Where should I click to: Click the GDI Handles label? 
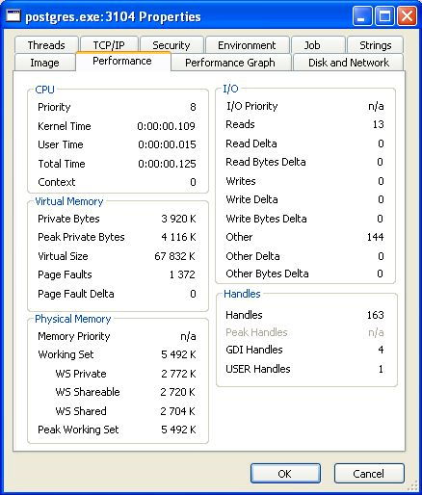(x=254, y=350)
